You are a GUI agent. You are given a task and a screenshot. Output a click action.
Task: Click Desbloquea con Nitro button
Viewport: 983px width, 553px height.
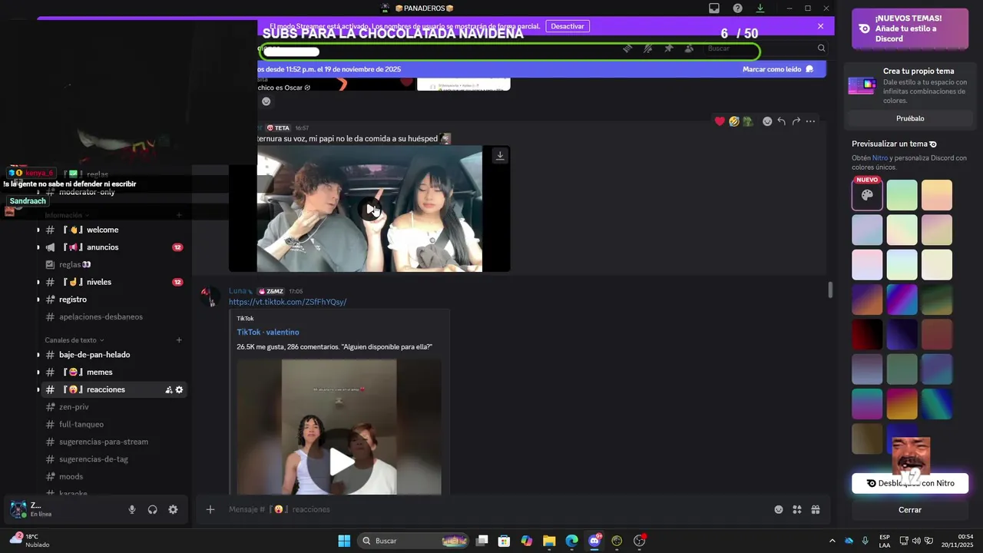click(x=910, y=483)
